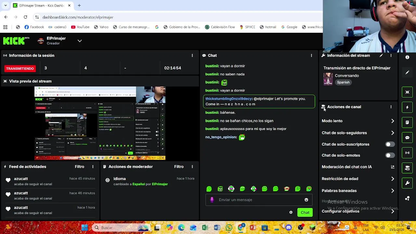The height and width of the screenshot is (234, 416).
Task: Toggle Chat de solo-suscriptores switch
Action: point(390,144)
